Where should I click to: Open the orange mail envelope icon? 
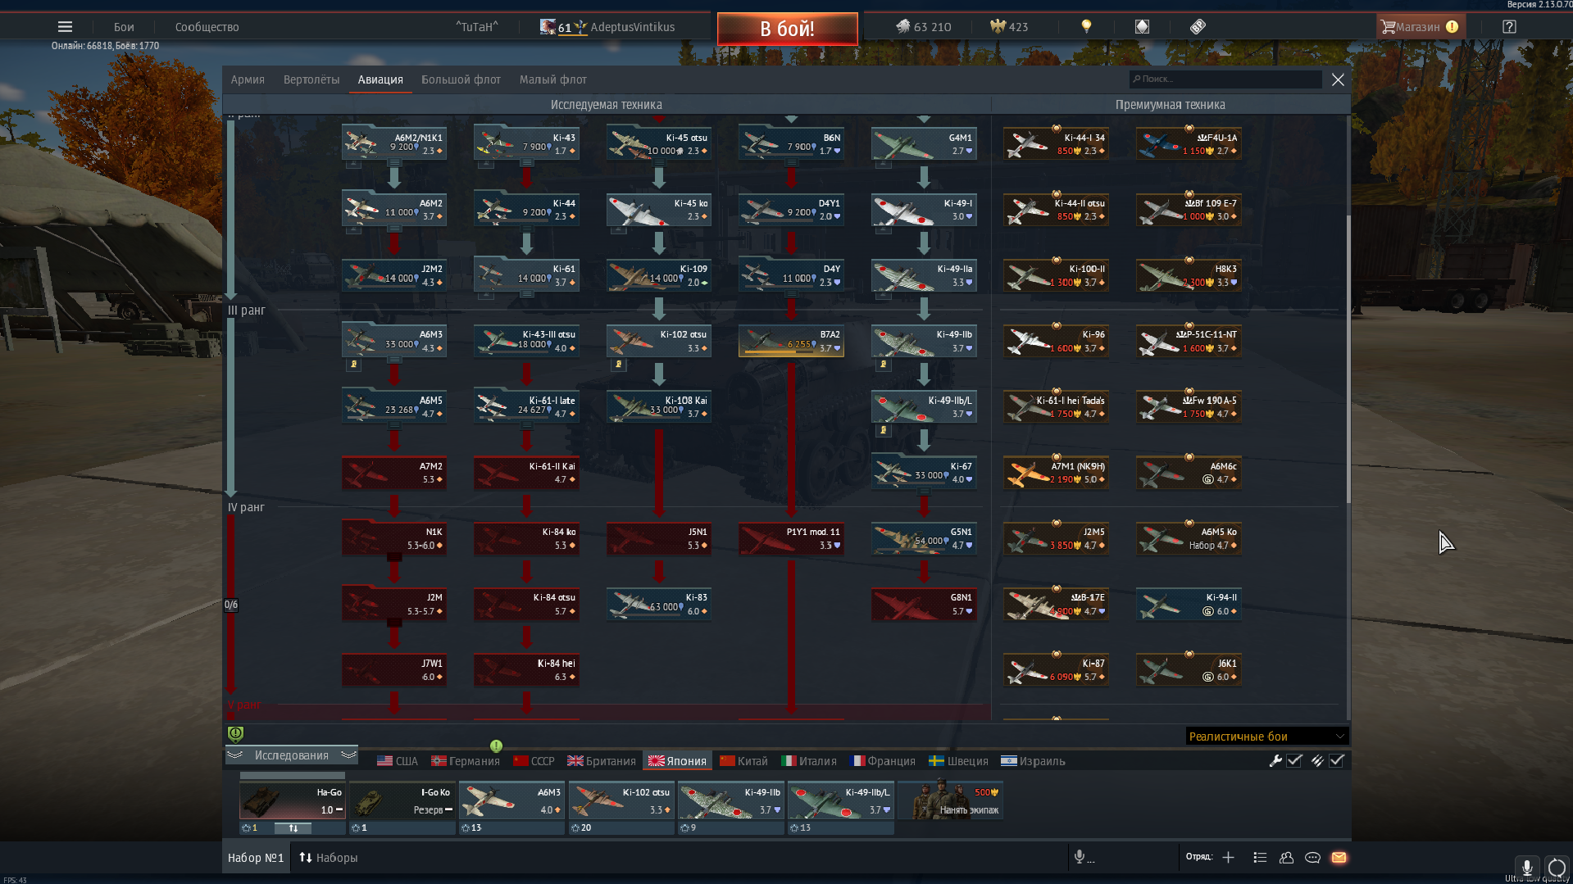coord(1339,857)
